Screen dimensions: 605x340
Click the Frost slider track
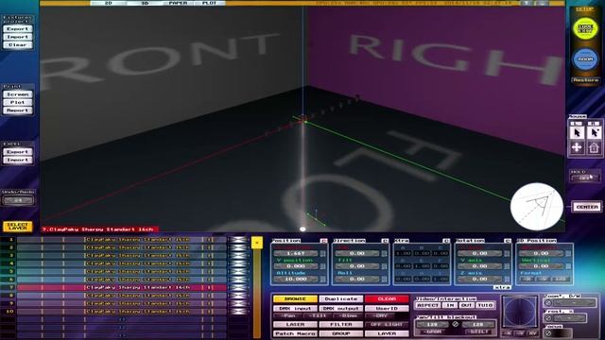click(x=569, y=318)
